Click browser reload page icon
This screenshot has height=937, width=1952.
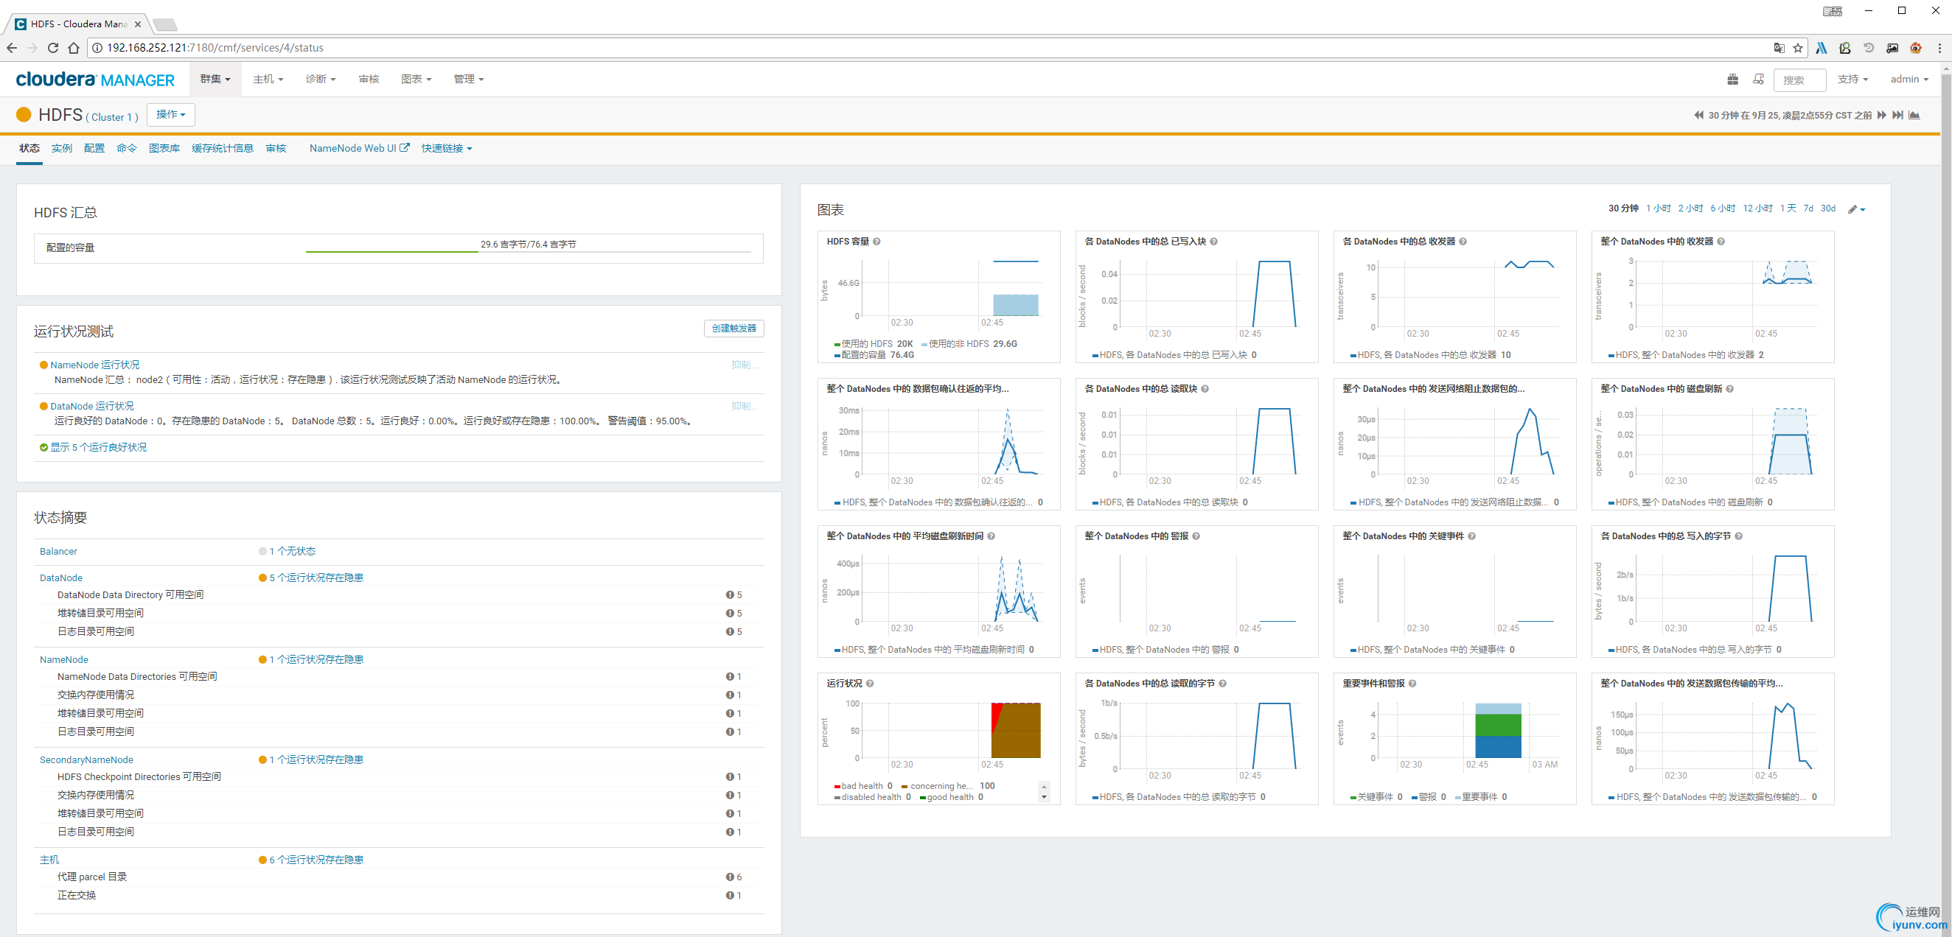(x=53, y=48)
